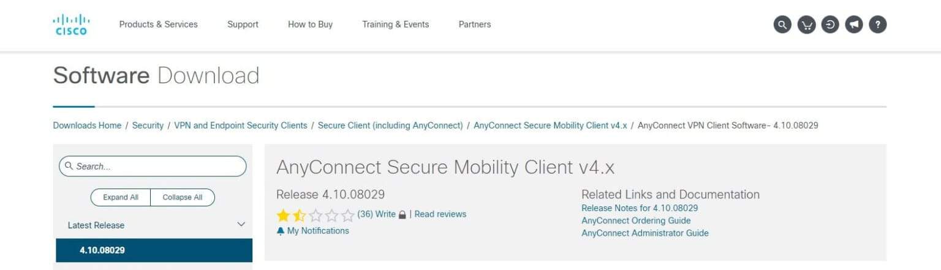
Task: Open the Training & Events menu
Action: pos(395,24)
